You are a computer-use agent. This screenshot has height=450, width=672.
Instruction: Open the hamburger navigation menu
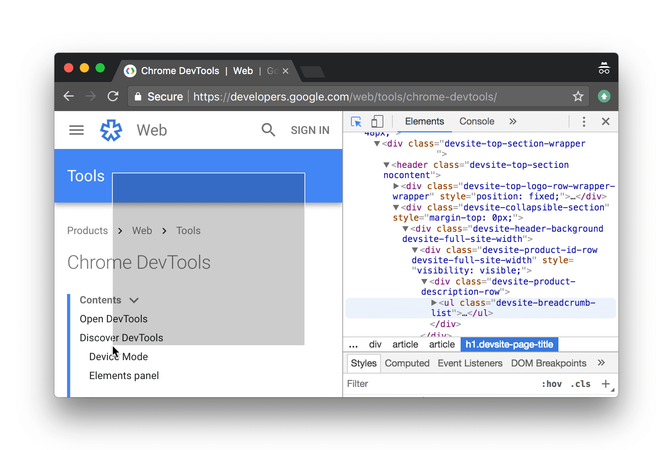(x=76, y=130)
